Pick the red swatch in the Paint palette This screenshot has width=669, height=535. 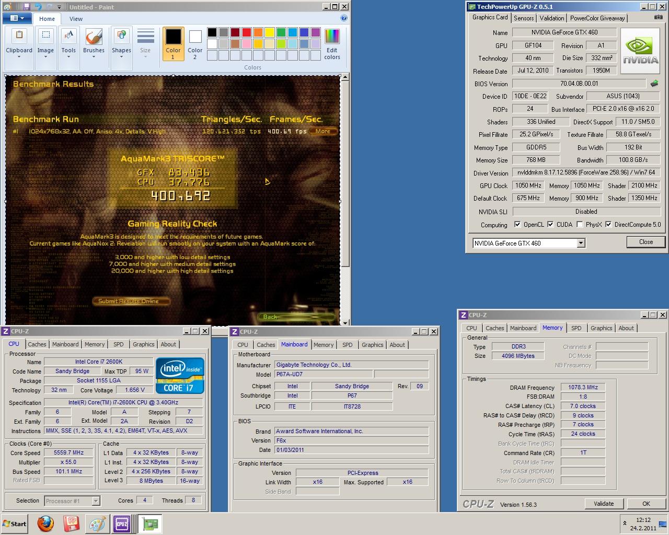[246, 32]
